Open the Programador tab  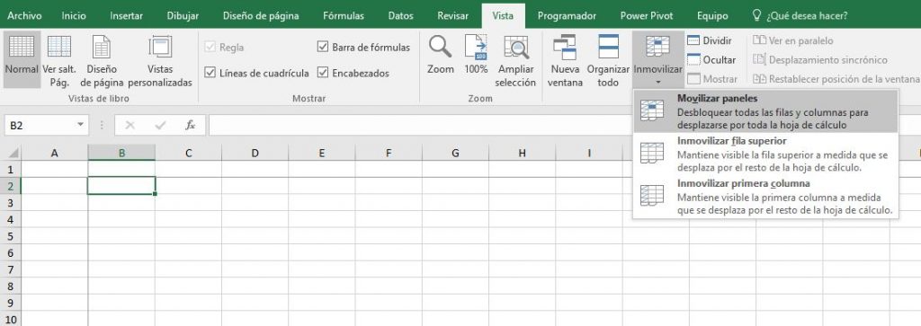coord(567,16)
